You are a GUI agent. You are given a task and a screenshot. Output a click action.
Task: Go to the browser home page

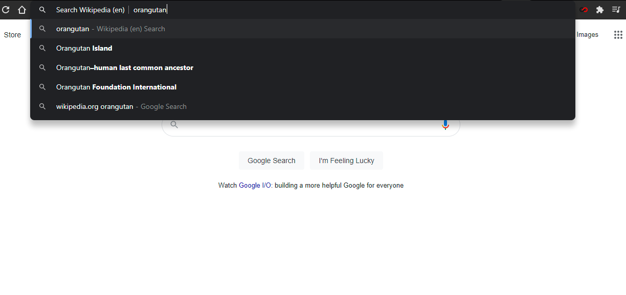[x=22, y=10]
